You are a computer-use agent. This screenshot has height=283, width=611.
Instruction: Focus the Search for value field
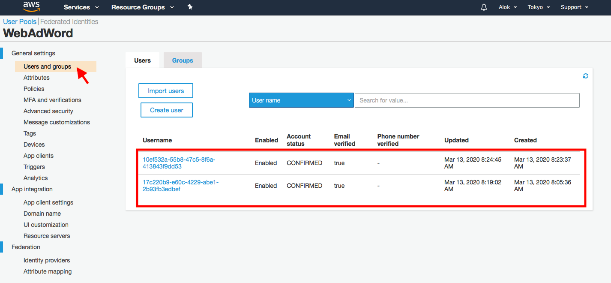467,100
